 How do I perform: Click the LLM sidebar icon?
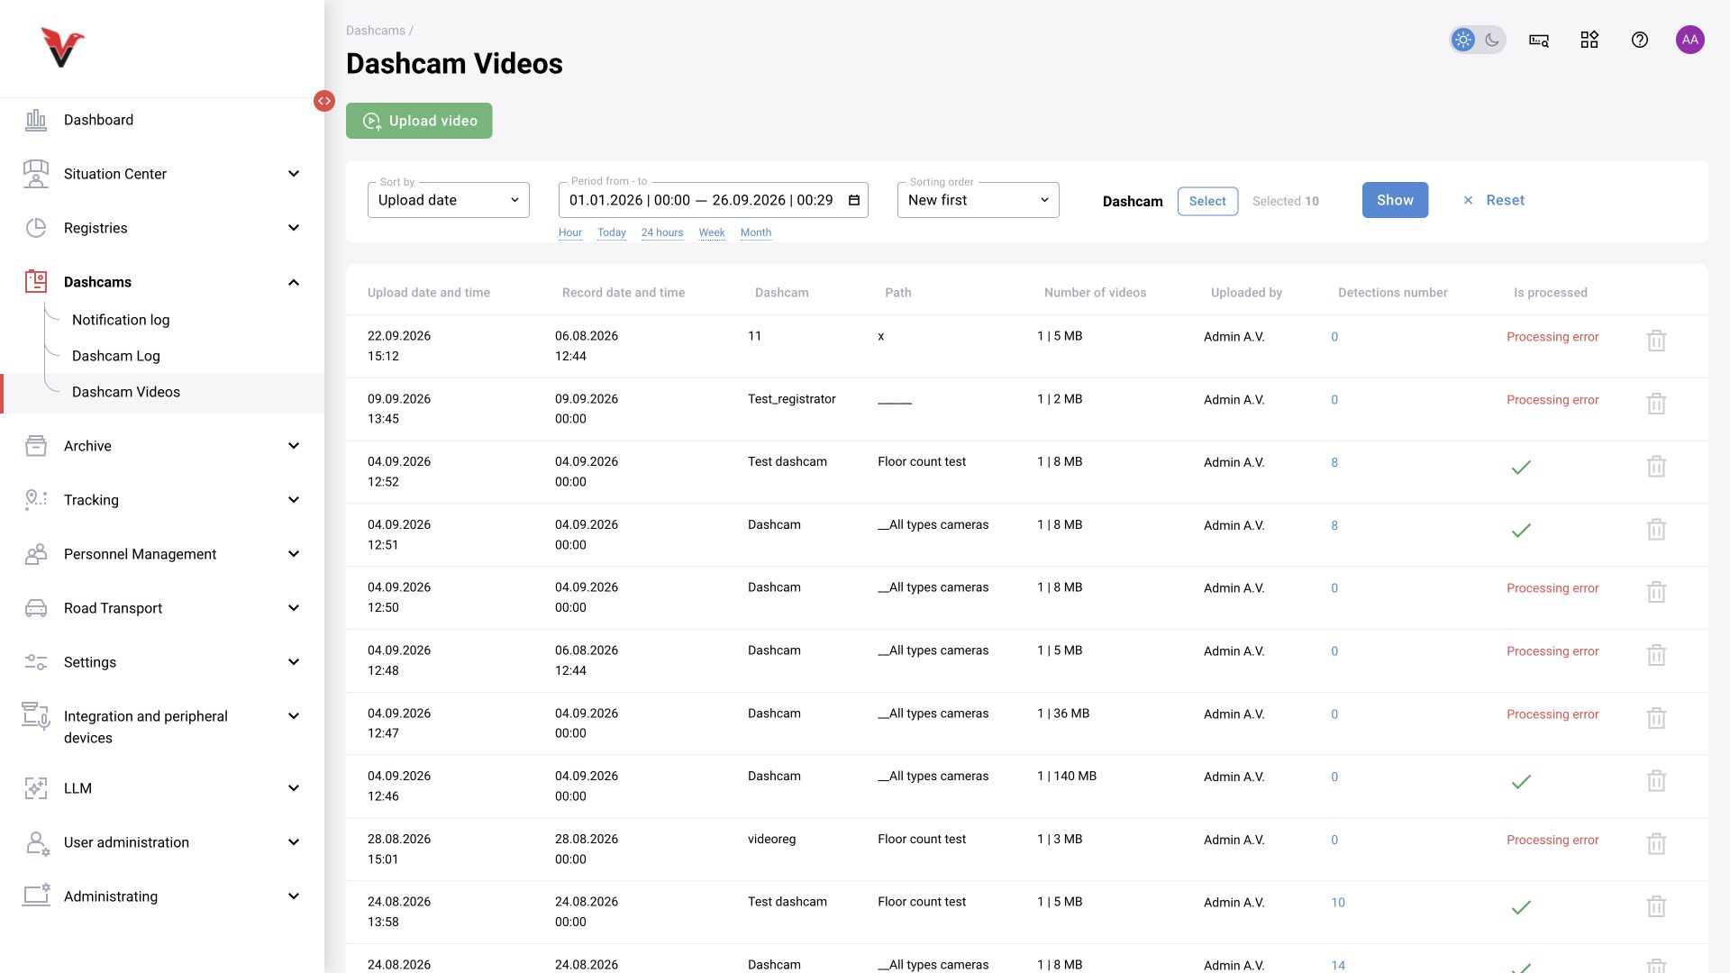pos(36,788)
